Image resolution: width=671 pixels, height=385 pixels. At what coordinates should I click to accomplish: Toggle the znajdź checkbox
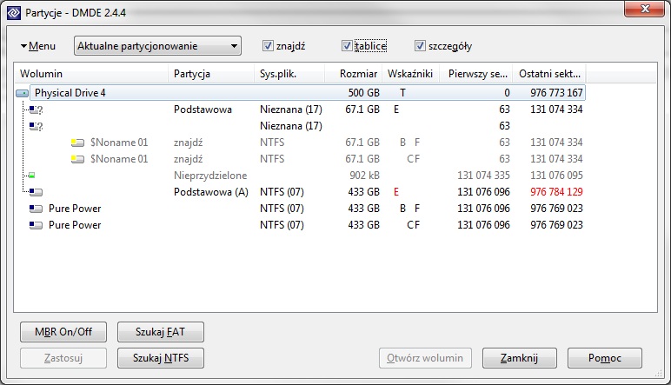tap(268, 46)
